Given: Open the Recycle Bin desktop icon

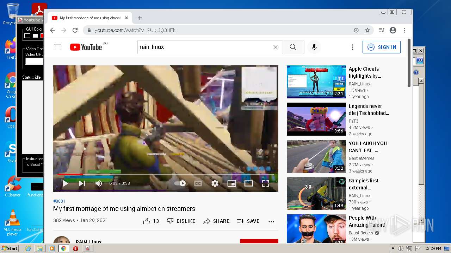Looking at the screenshot, I should pyautogui.click(x=12, y=14).
